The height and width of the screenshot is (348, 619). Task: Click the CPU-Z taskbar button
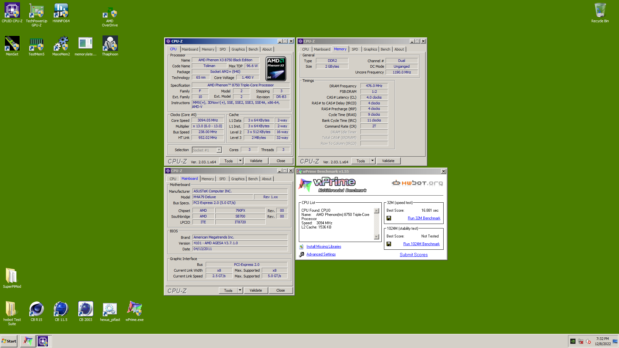pos(43,341)
